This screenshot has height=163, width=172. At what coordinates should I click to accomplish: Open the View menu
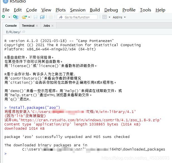(46, 10)
